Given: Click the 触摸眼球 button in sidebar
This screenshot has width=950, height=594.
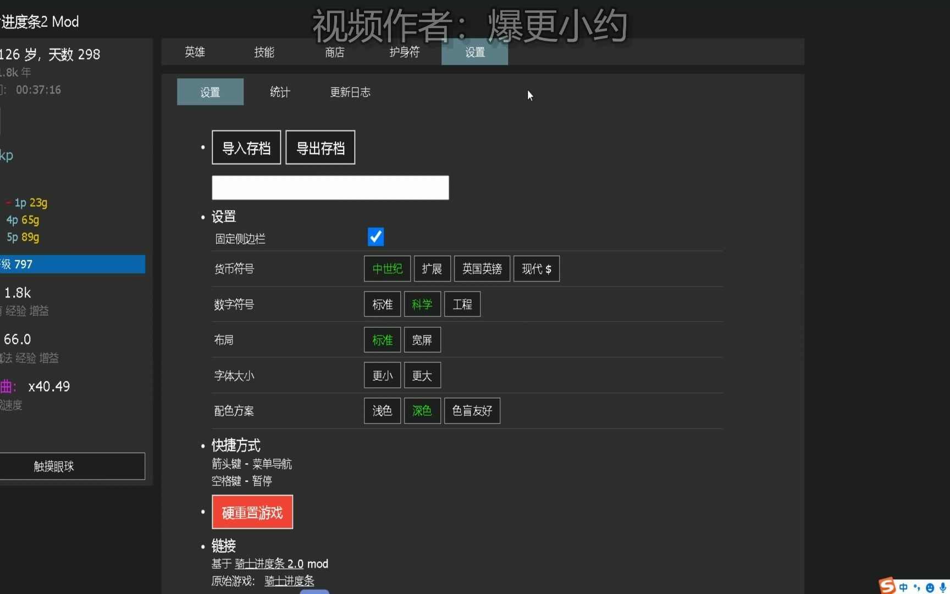Looking at the screenshot, I should coord(72,466).
